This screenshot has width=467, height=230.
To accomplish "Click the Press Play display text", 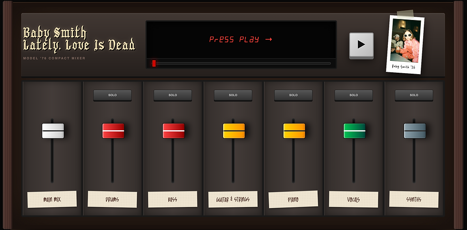I will coord(241,39).
